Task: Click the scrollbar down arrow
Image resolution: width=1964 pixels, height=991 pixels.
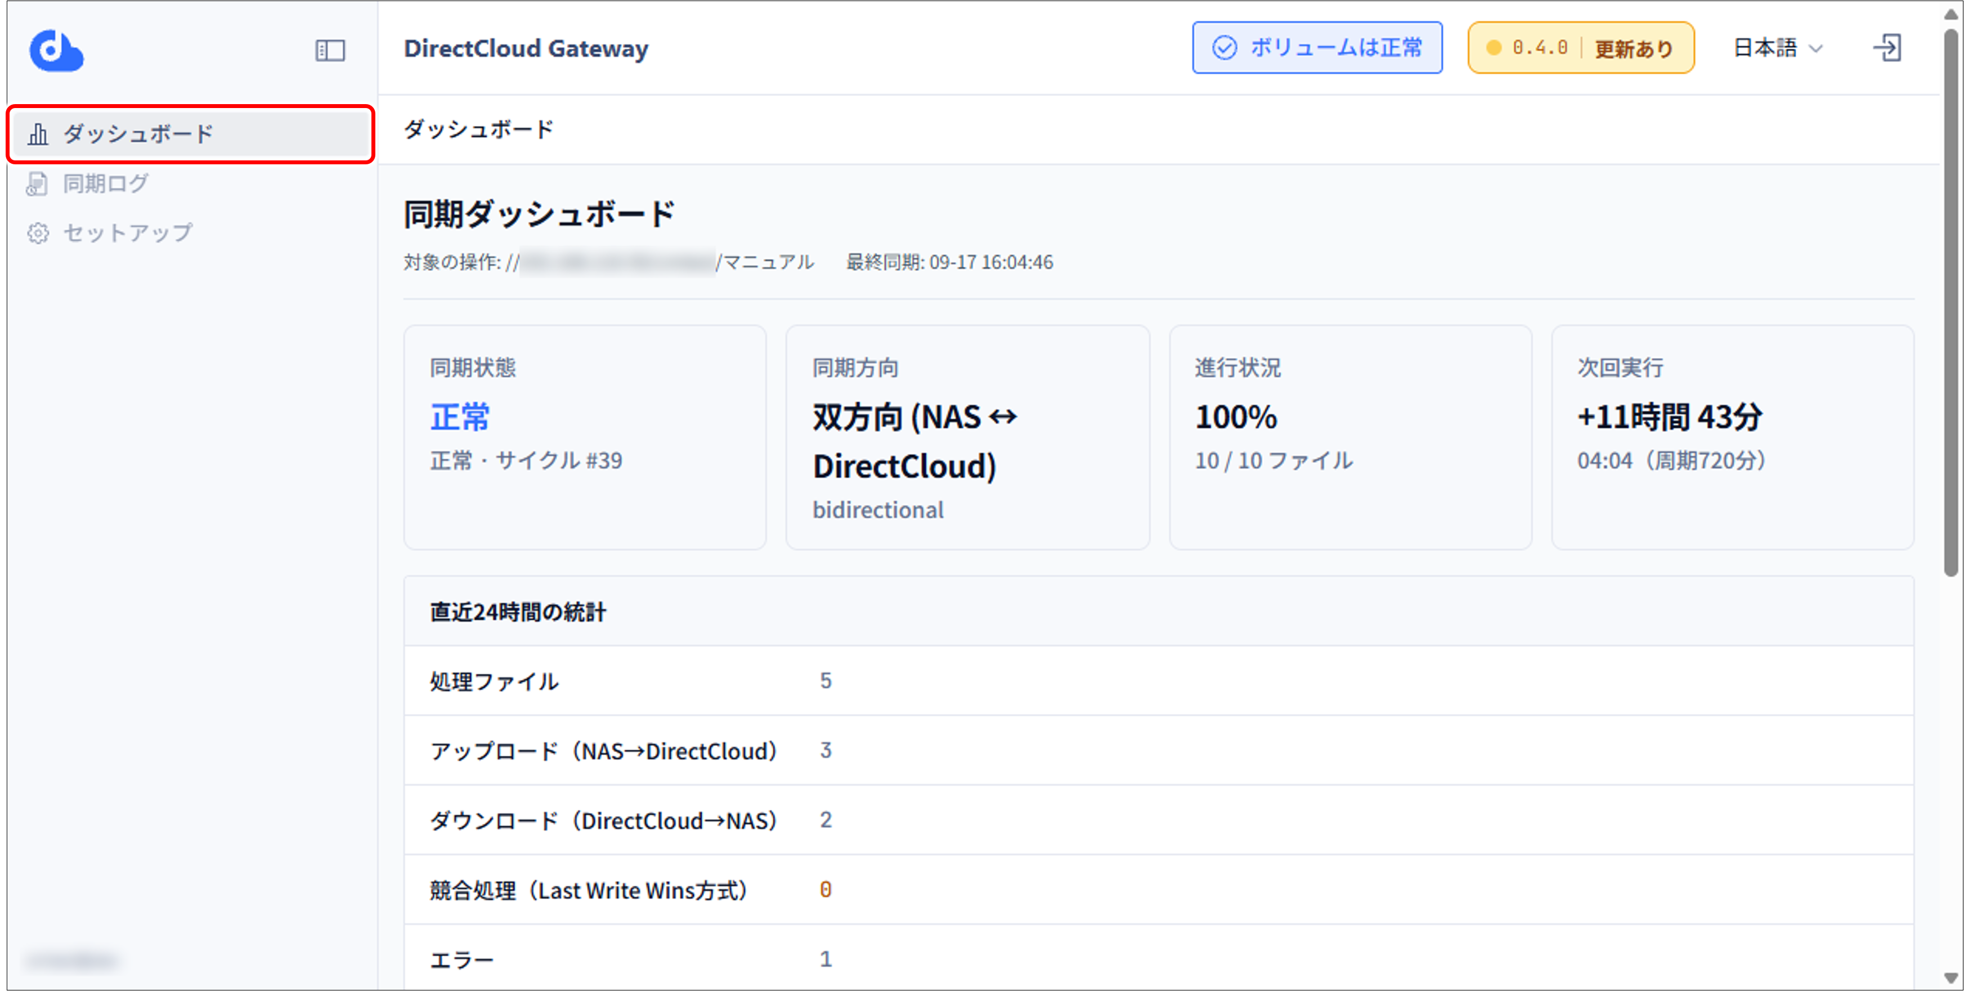Action: pos(1951,978)
